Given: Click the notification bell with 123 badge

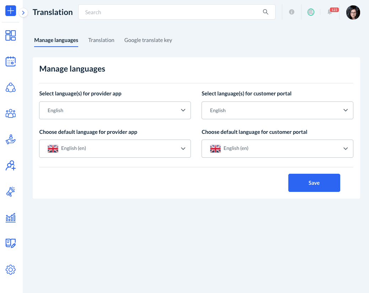Looking at the screenshot, I should pos(330,12).
